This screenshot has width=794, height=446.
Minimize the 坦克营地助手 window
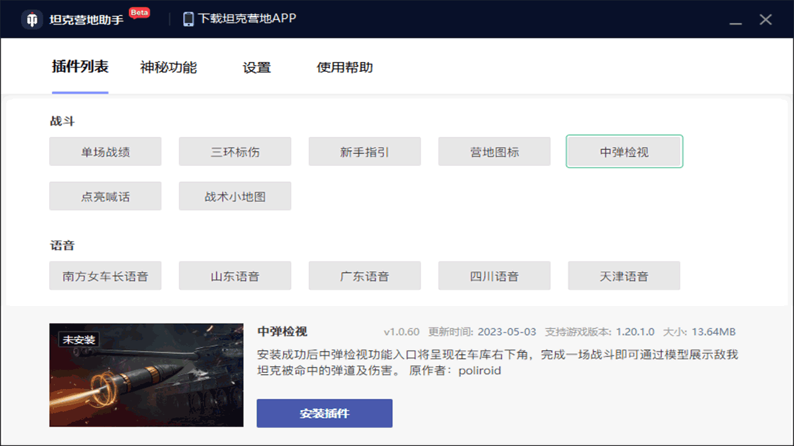point(736,20)
